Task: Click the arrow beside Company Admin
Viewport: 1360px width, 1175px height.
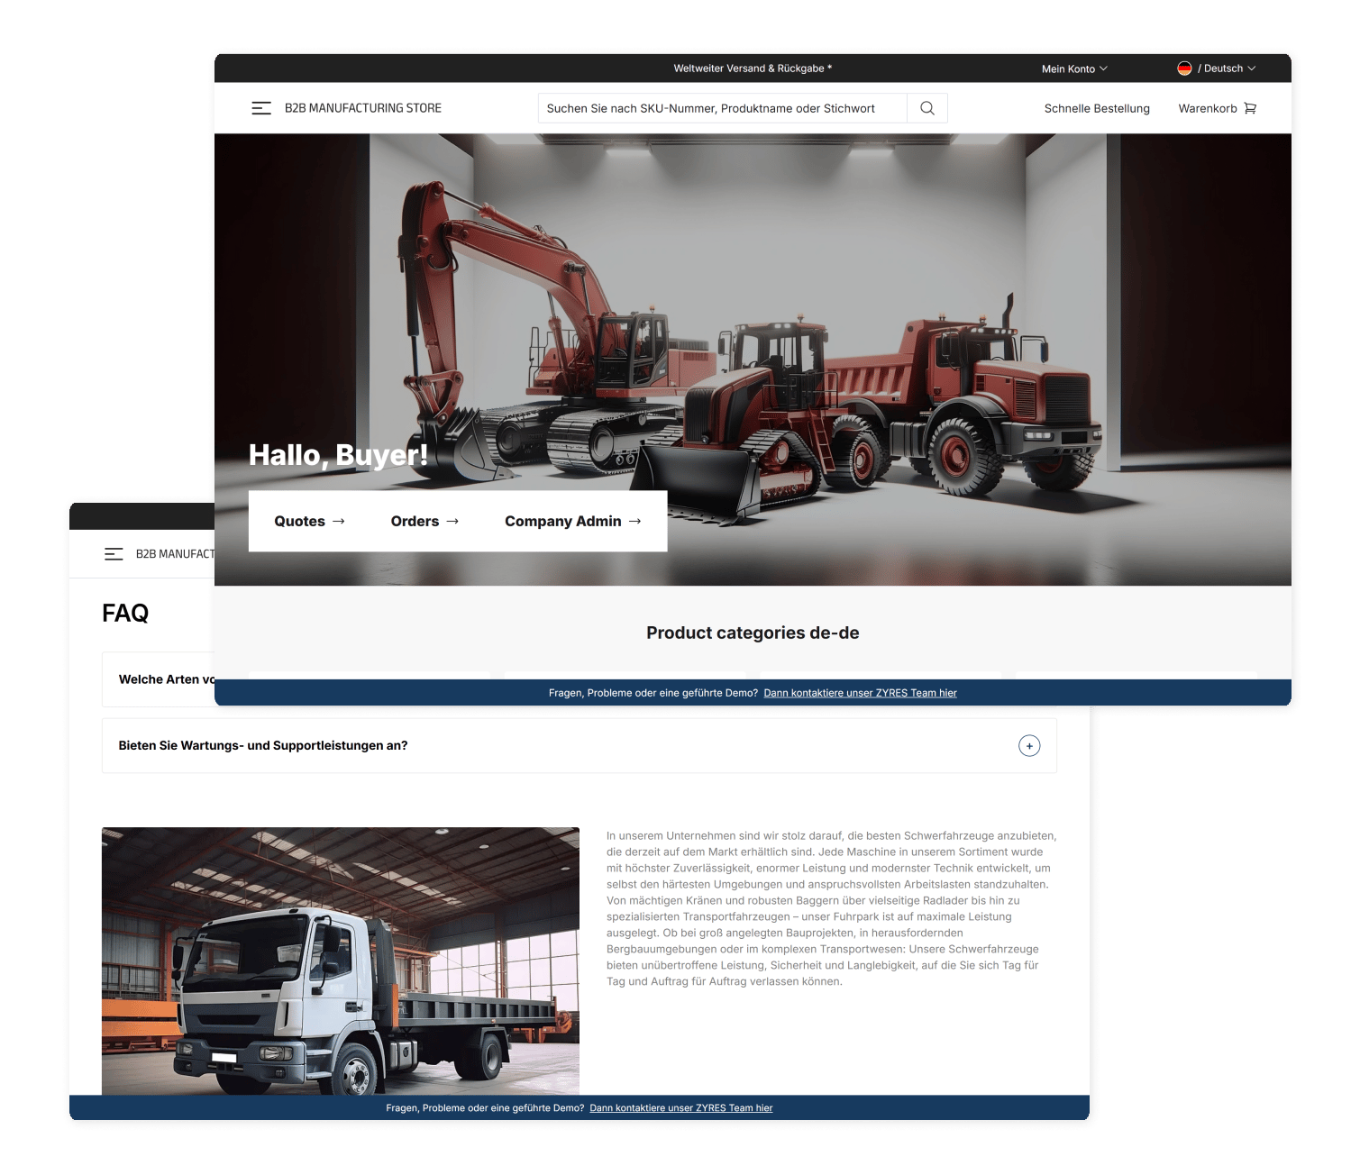Action: [x=635, y=522]
